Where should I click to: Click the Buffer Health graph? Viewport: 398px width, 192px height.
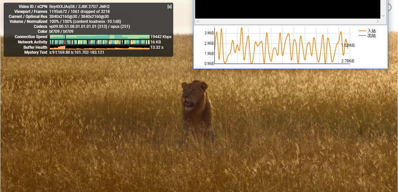99,47
